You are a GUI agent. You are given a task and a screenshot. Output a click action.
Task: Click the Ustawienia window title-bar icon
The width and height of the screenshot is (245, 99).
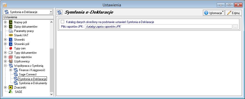(5, 5)
